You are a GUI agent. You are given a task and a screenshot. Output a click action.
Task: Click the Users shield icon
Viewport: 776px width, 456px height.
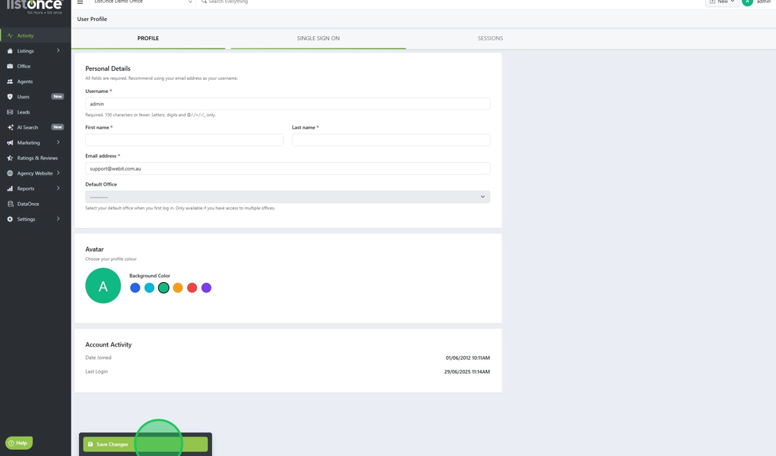[10, 97]
